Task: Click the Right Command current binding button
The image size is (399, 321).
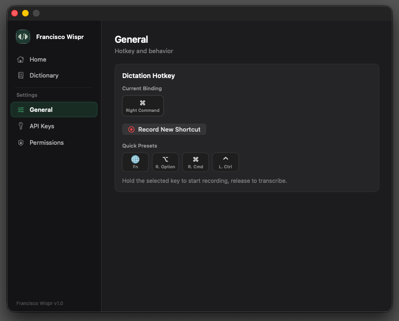Action: click(x=143, y=106)
